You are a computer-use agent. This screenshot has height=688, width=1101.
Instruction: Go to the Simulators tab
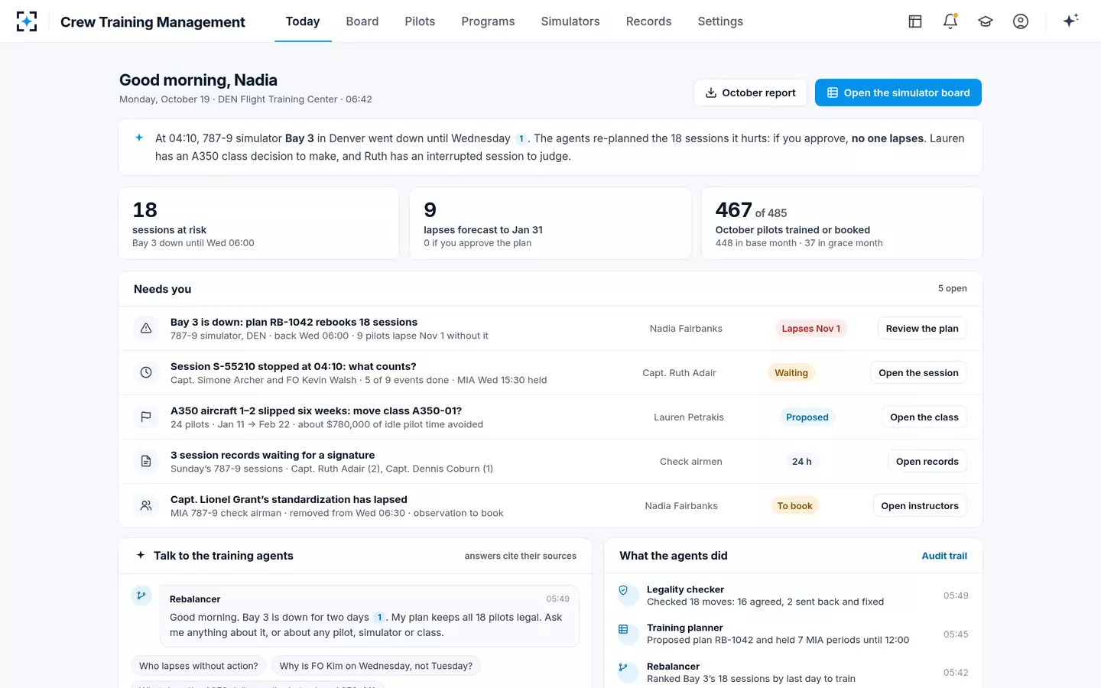(x=570, y=21)
